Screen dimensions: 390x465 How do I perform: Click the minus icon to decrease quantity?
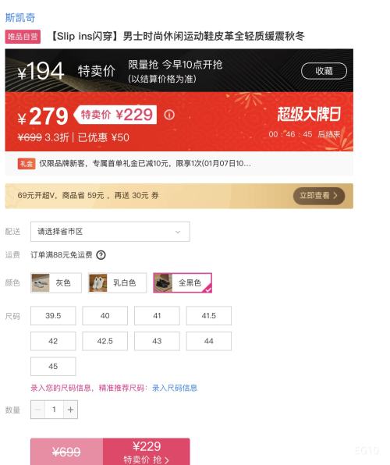pos(37,410)
